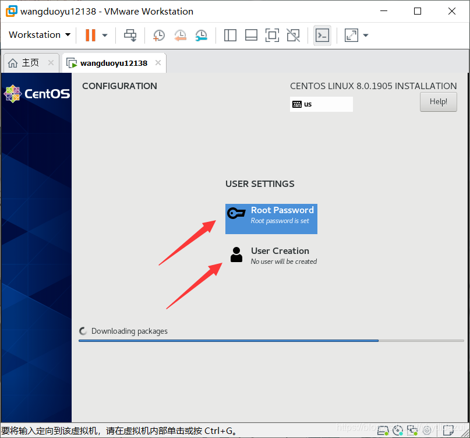Click the stretch guest display icon
This screenshot has width=470, height=438.
click(351, 35)
